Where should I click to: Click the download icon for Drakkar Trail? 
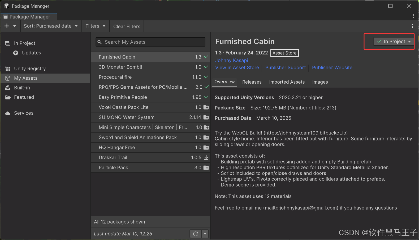click(x=206, y=157)
